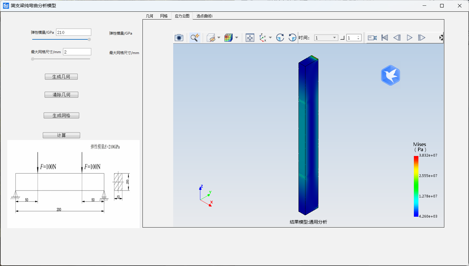
Task: Click the 最大网格尺寸 input field
Action: coord(77,52)
